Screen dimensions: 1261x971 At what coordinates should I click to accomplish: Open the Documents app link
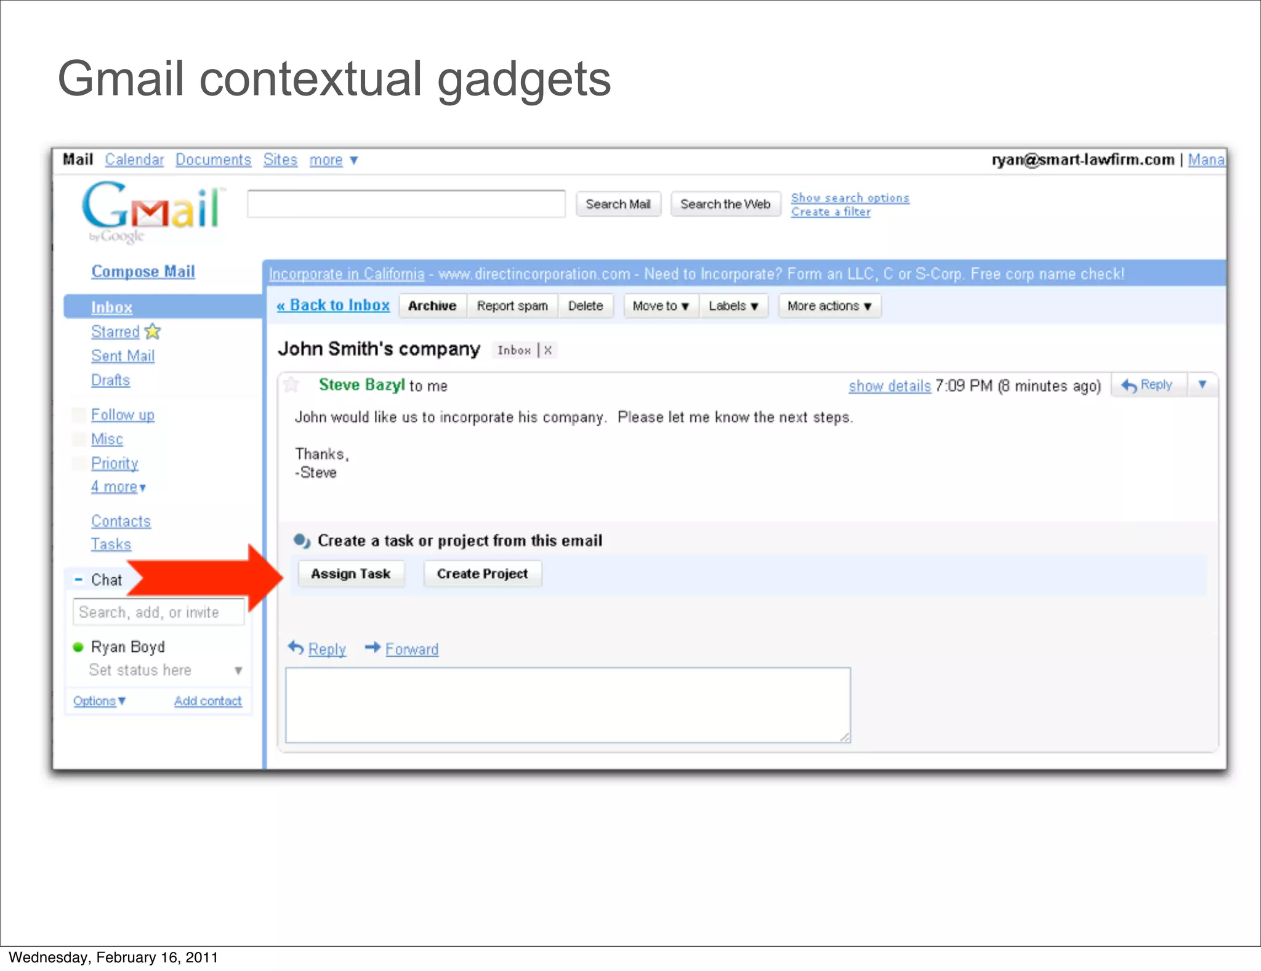point(213,160)
